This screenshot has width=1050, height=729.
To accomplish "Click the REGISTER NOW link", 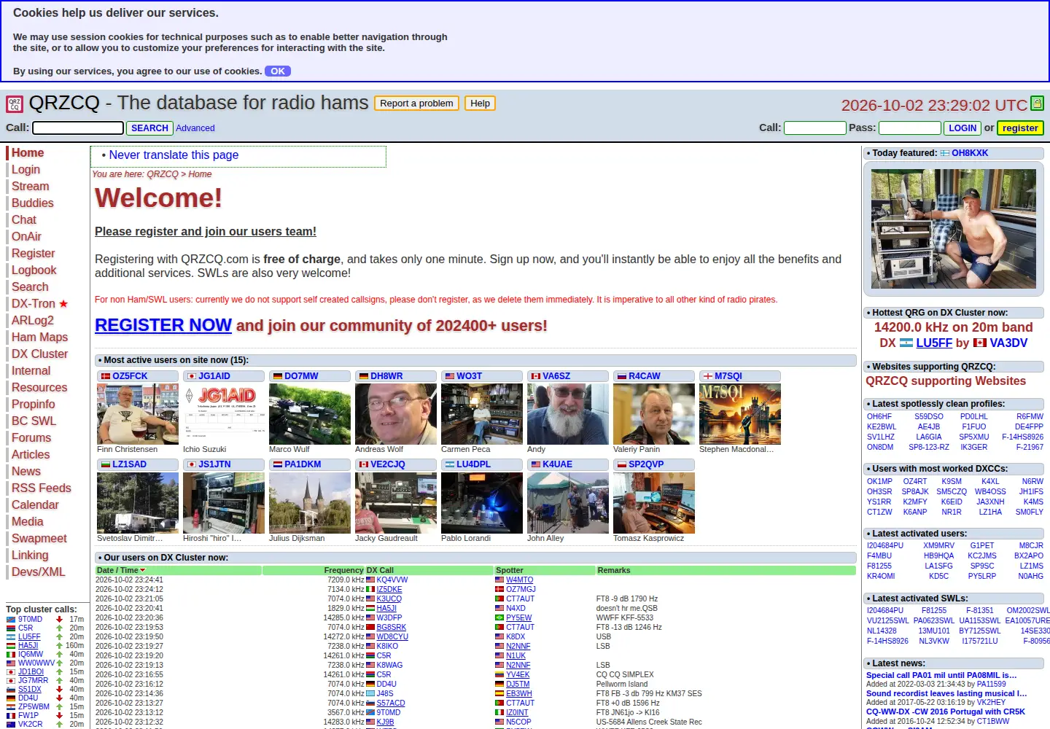I will click(163, 325).
